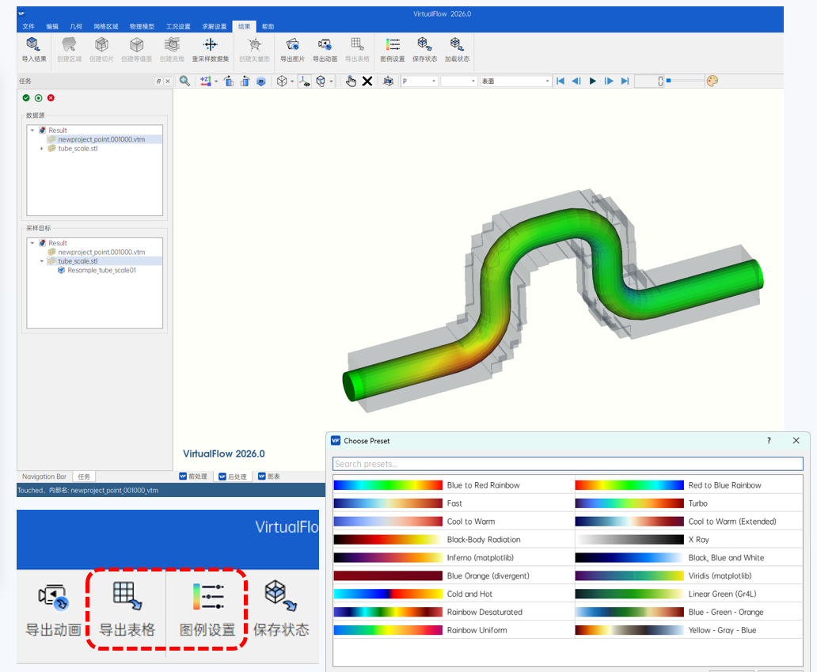
Task: Open the empty component dropdown
Action: (458, 82)
